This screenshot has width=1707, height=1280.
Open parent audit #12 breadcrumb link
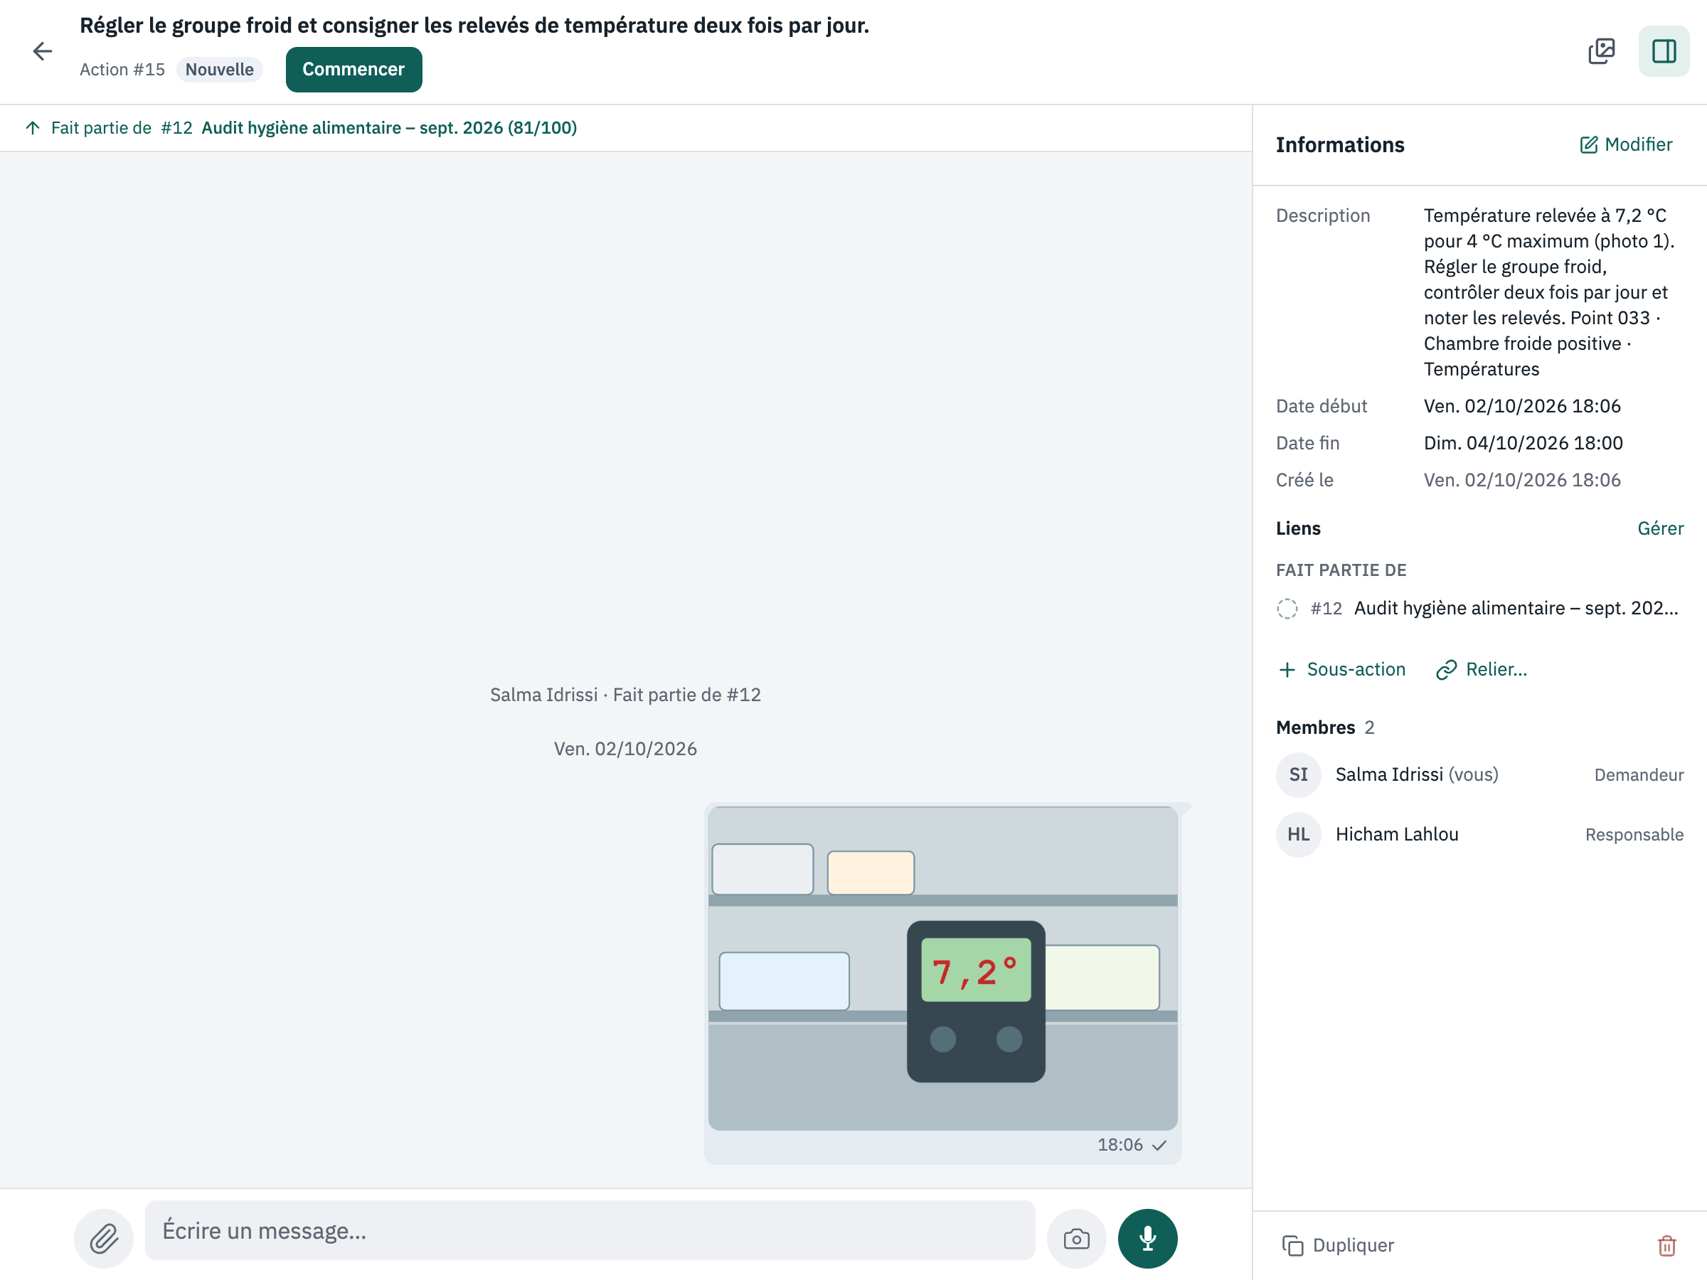(x=302, y=127)
